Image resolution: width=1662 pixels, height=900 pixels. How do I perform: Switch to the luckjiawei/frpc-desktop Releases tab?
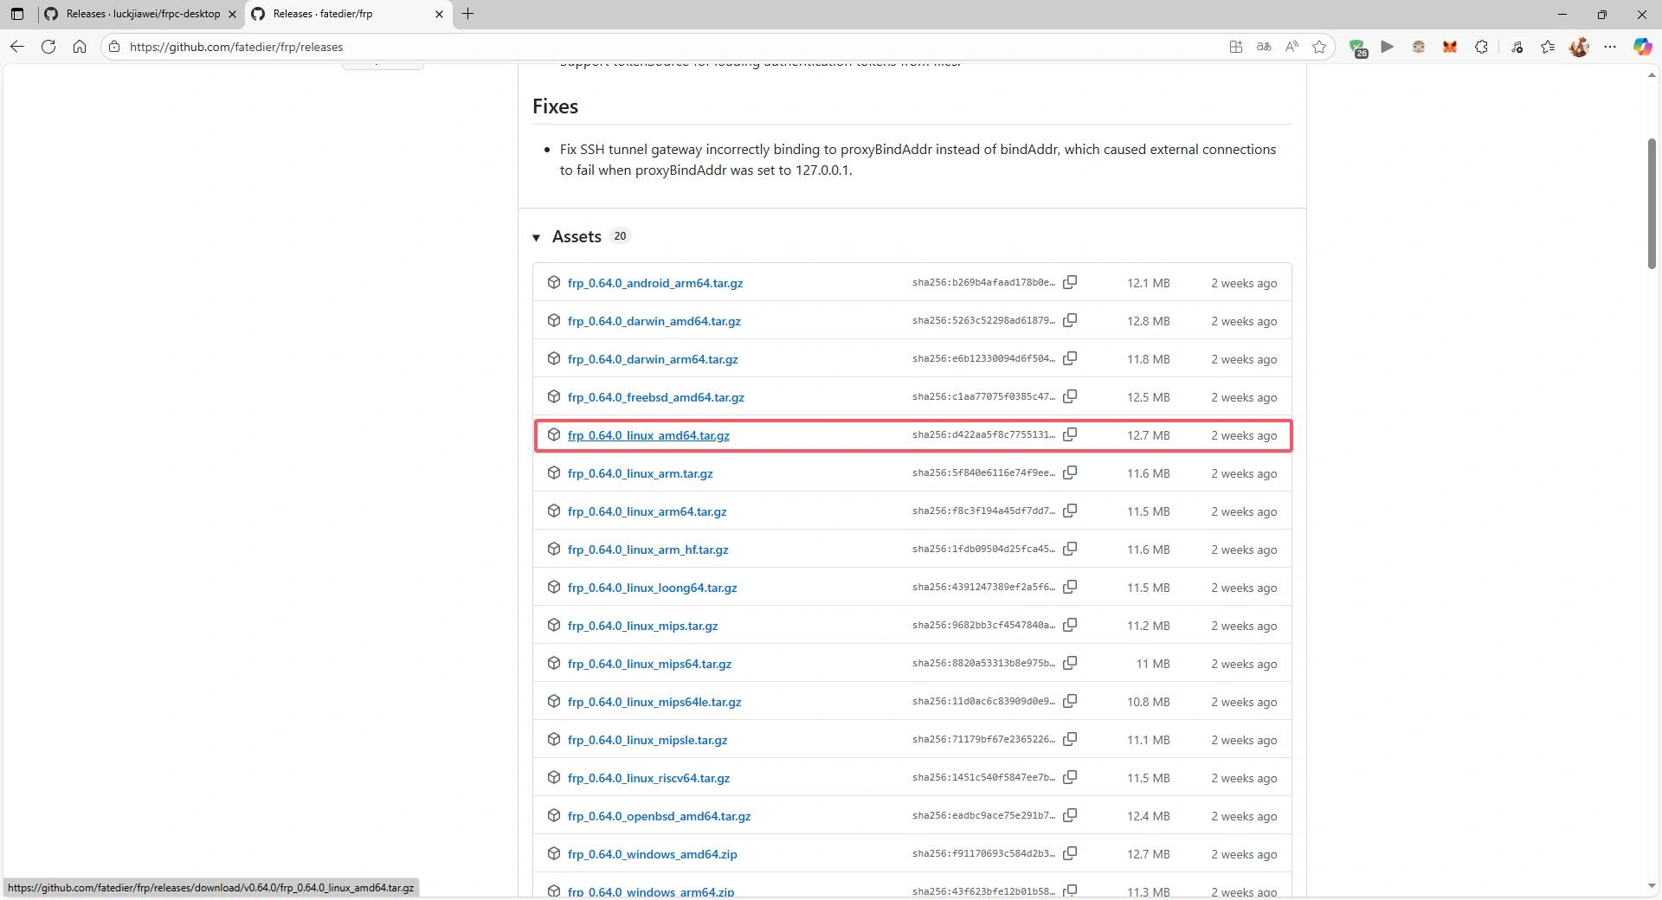click(143, 14)
